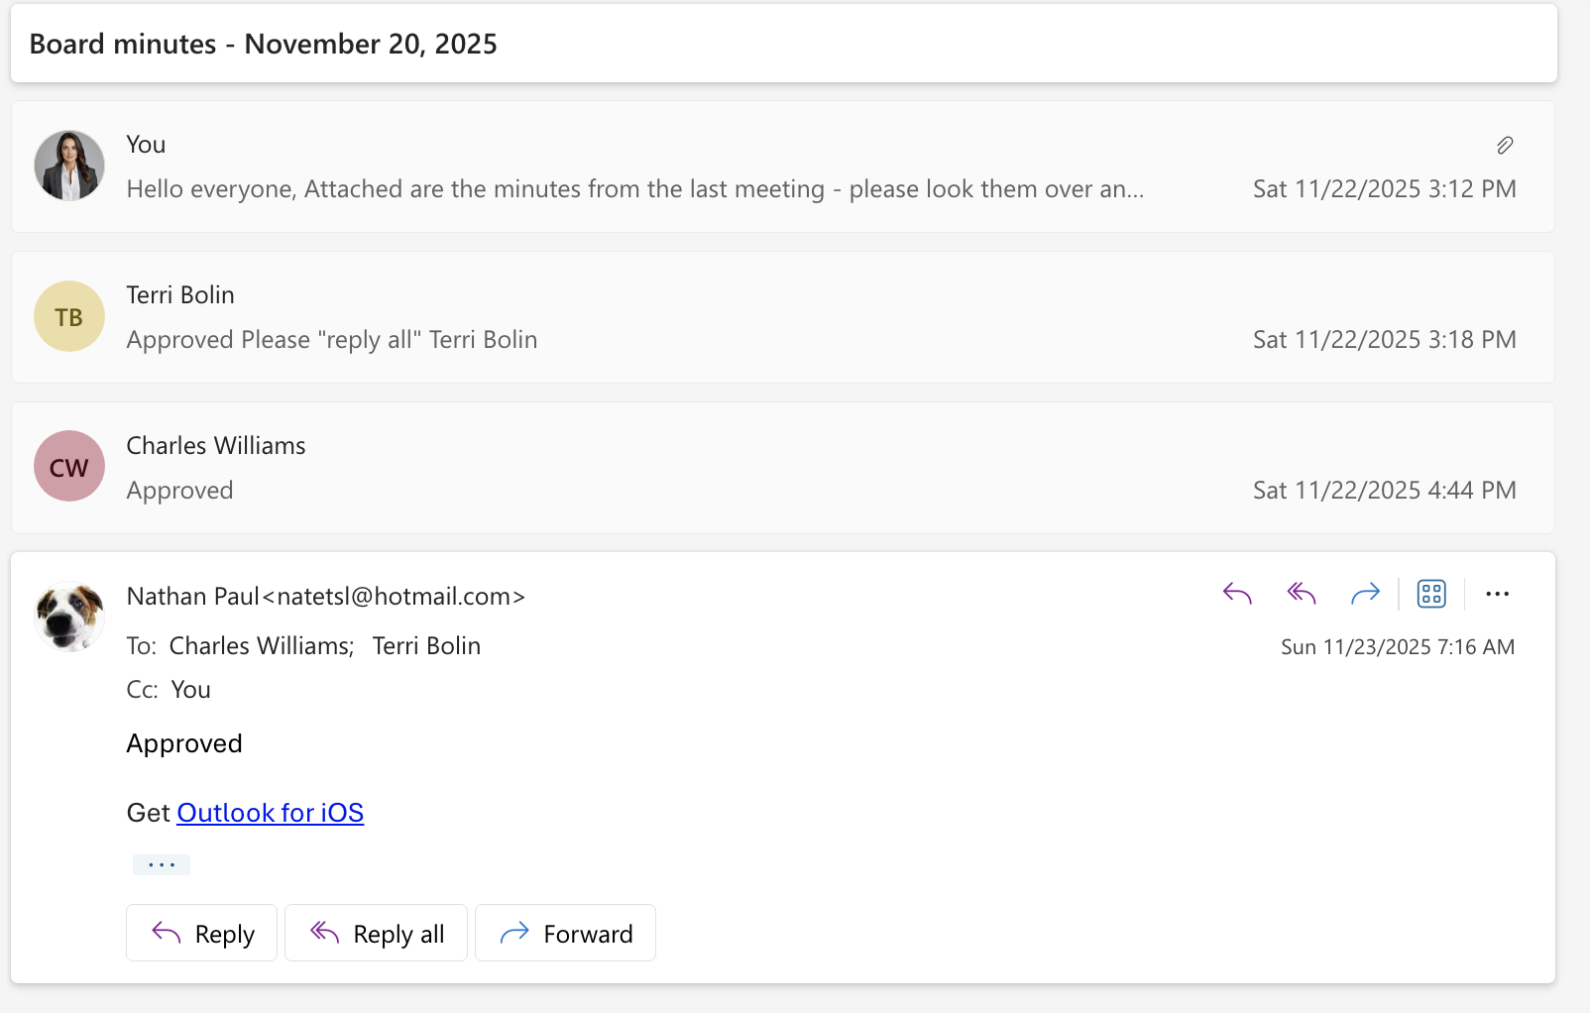The height and width of the screenshot is (1013, 1590).
Task: Click the reply all icon in message header
Action: point(1301,594)
